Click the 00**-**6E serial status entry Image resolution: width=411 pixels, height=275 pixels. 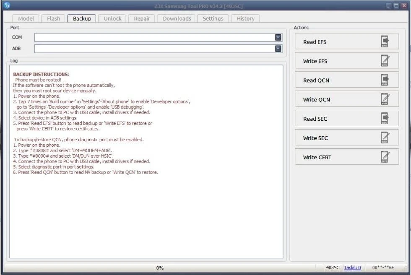pyautogui.click(x=383, y=267)
